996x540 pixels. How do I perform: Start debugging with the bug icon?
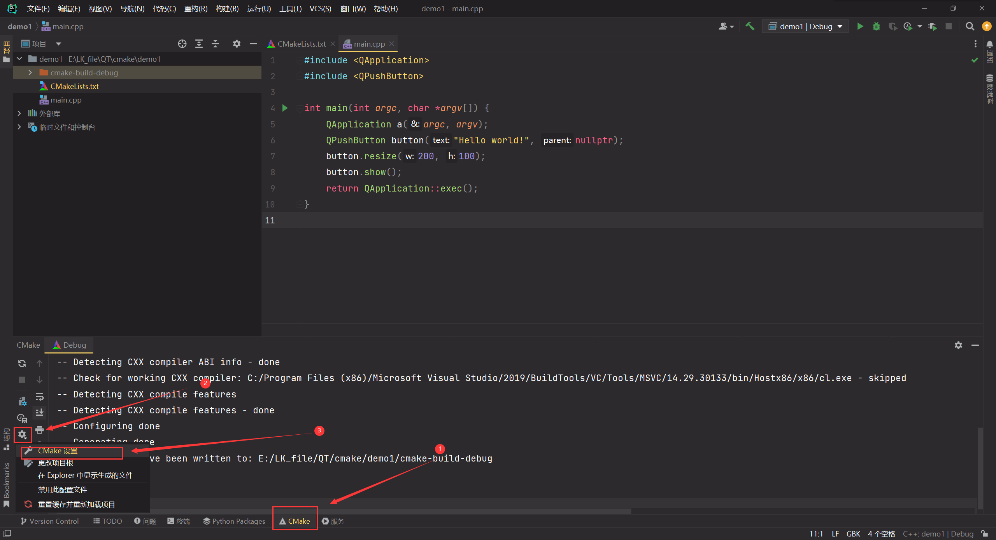click(x=876, y=26)
